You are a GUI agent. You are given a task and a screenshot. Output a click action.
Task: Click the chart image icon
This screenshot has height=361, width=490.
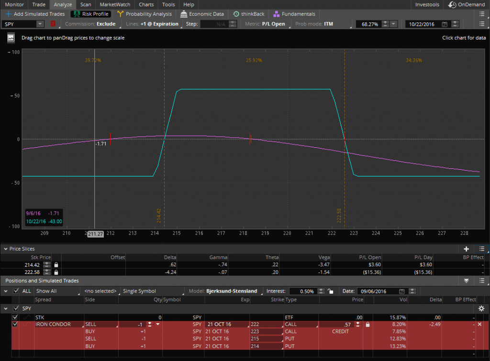click(x=11, y=38)
